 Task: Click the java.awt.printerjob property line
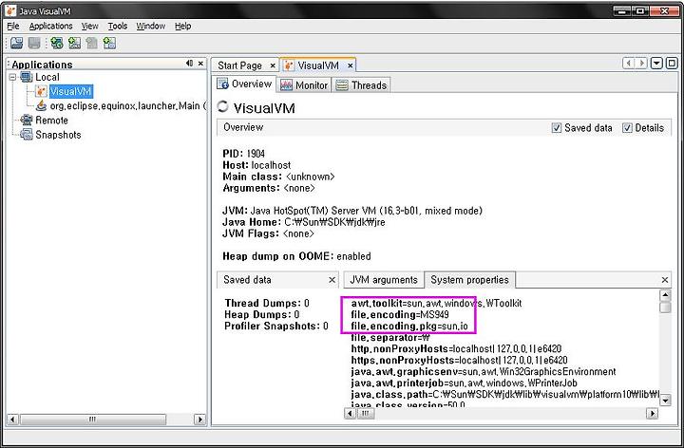click(x=465, y=383)
